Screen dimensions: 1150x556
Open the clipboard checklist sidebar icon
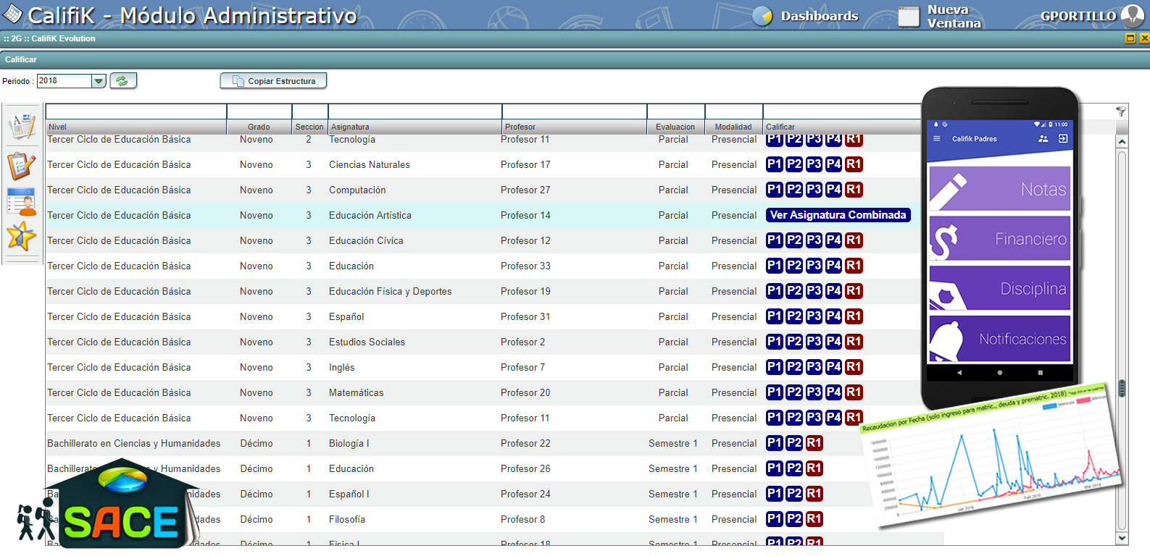tap(22, 165)
